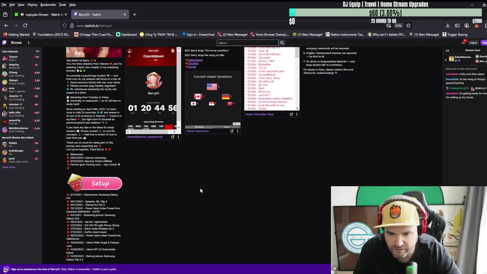The height and width of the screenshot is (274, 487).
Task: Open a new tab with the plus icon
Action: pos(134,14)
